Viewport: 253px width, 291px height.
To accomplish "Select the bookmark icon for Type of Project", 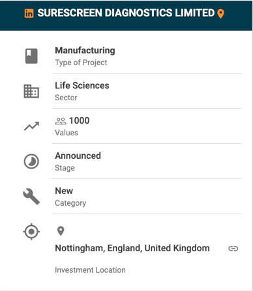I will point(31,56).
